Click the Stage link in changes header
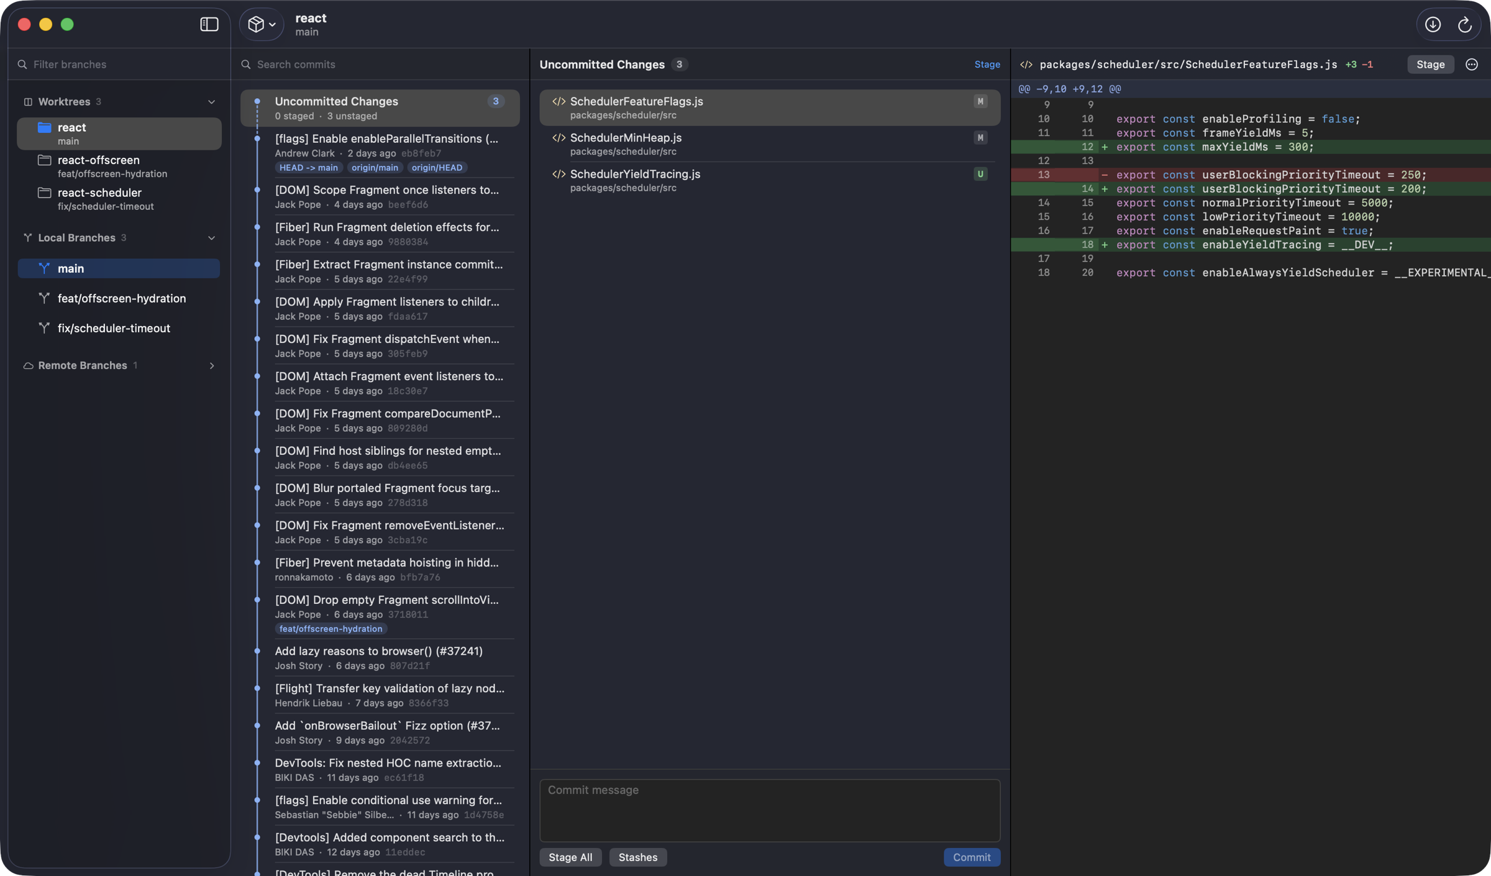This screenshot has width=1491, height=876. click(x=987, y=65)
